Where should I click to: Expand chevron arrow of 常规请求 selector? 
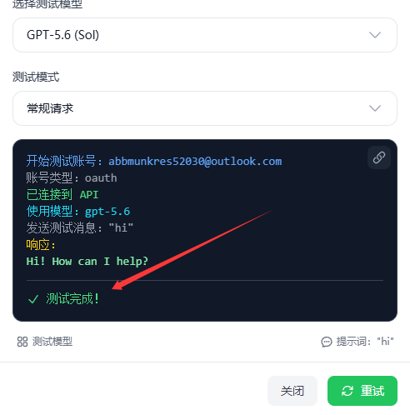point(375,108)
